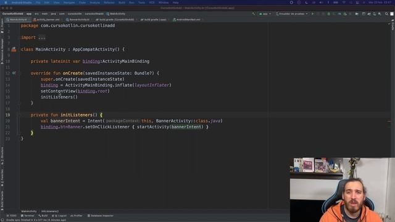The width and height of the screenshot is (395, 222).
Task: Click the Gradle sync finished status message
Action: click(36, 220)
